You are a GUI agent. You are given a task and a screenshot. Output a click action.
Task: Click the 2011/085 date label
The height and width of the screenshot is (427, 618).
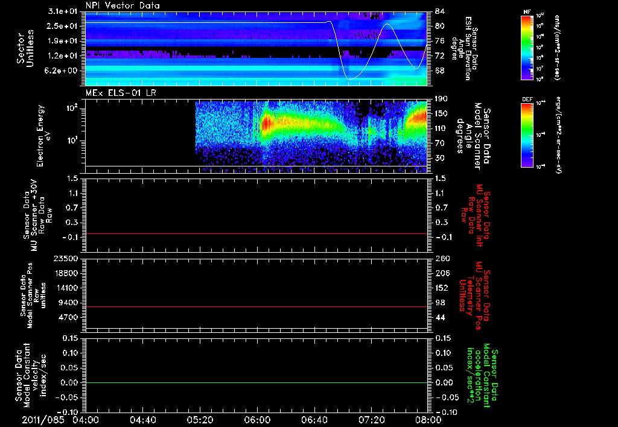[43, 420]
